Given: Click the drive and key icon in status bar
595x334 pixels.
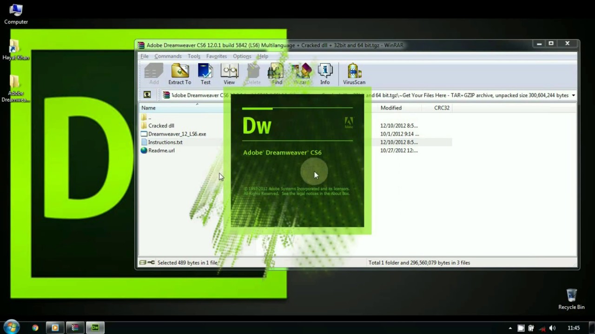Looking at the screenshot, I should pyautogui.click(x=147, y=263).
